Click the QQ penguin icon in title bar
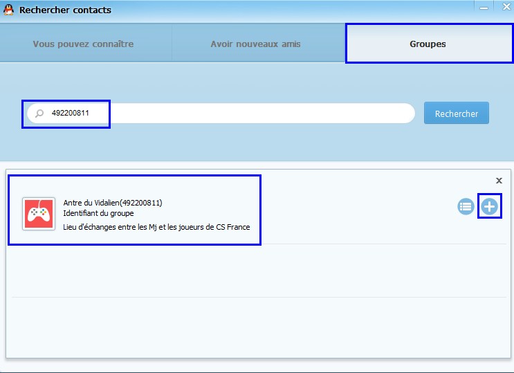514x373 pixels. click(9, 10)
